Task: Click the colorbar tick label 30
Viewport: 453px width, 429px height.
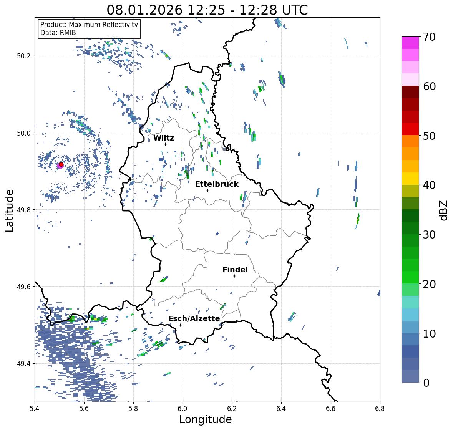Action: (429, 235)
